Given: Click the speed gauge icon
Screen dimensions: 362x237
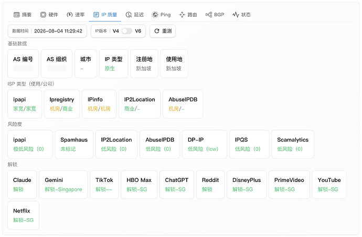Looking at the screenshot, I should tap(69, 15).
